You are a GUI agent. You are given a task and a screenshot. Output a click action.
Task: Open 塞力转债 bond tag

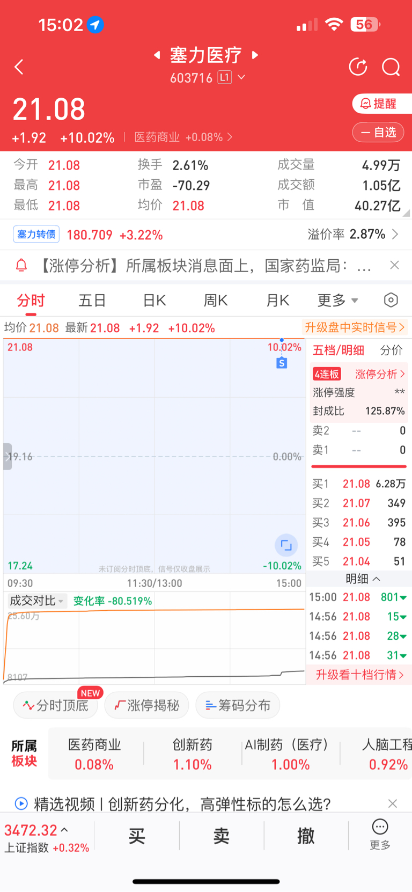[x=36, y=235]
